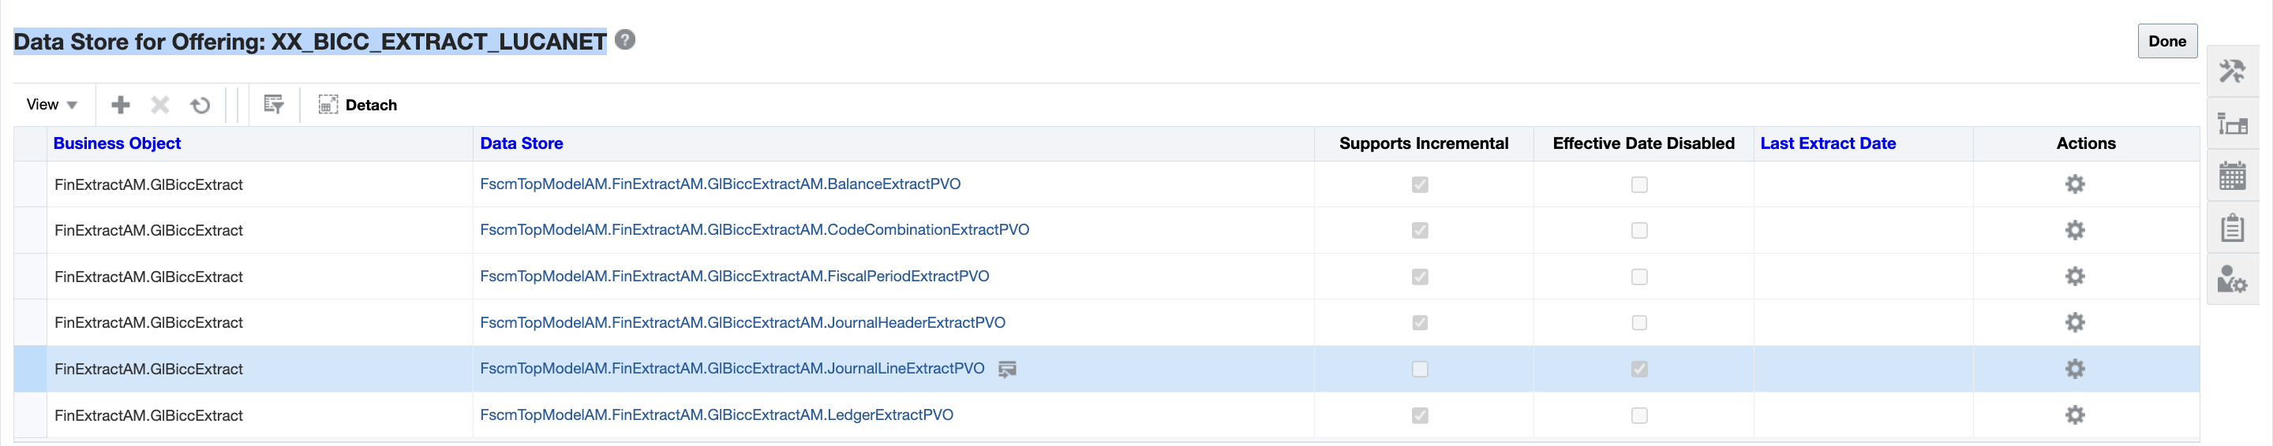Sort by the Last Extract Date column header

(x=1827, y=143)
